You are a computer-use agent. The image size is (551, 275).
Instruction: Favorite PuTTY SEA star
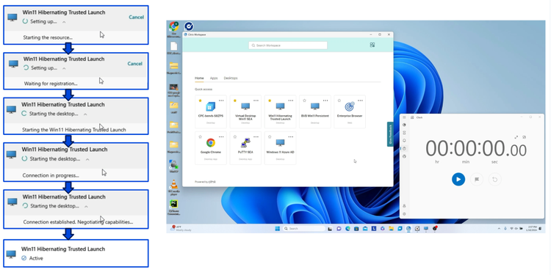(x=235, y=137)
